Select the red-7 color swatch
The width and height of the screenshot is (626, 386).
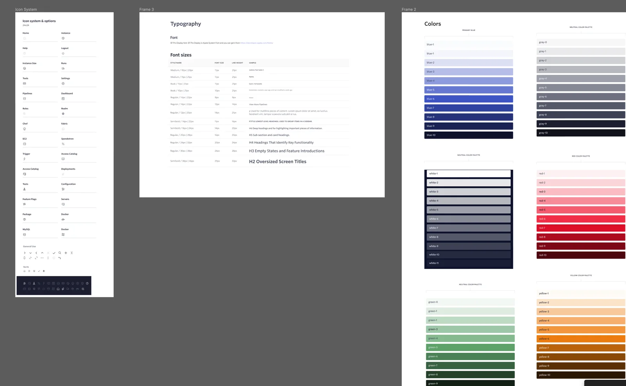click(x=581, y=228)
